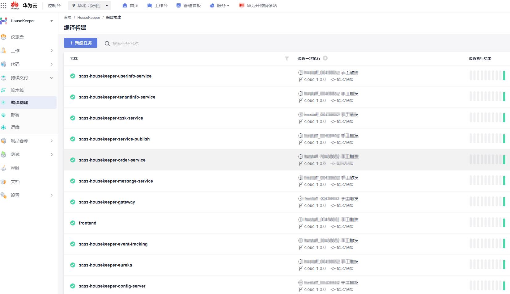Click latest green result bar for frontend

coord(504,223)
